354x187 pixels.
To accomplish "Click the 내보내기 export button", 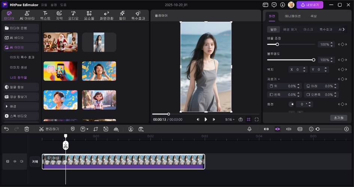I will [x=310, y=5].
